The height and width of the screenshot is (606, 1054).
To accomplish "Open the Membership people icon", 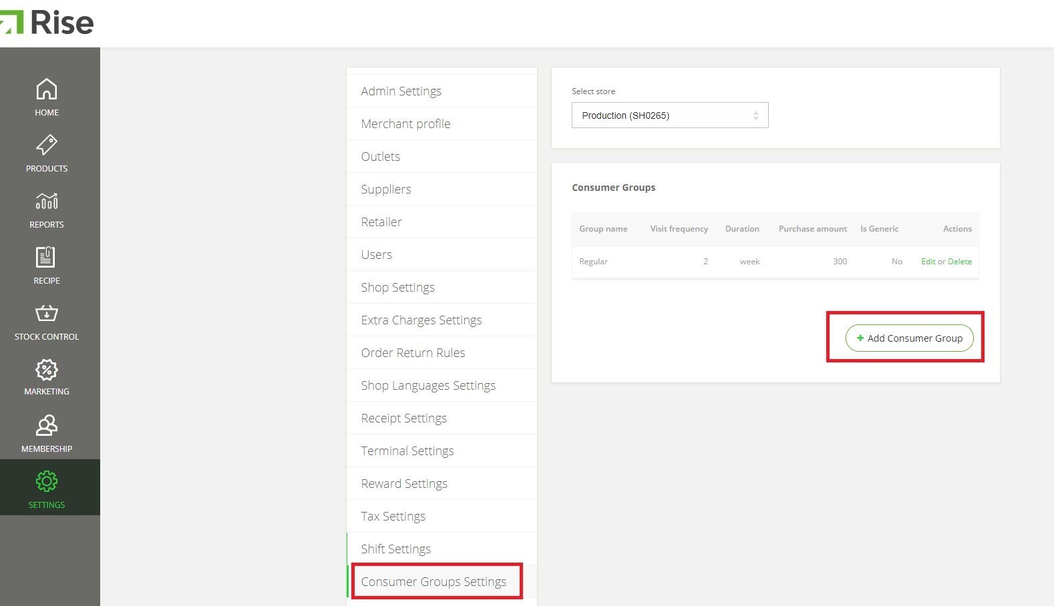I will [x=47, y=425].
